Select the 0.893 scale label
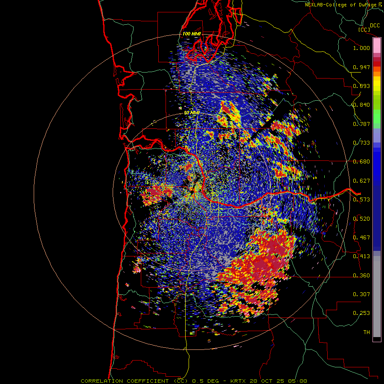The height and width of the screenshot is (384, 384). (361, 86)
